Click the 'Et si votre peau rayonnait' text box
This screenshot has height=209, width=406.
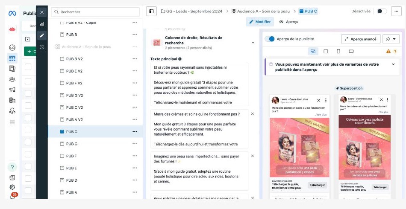pyautogui.click(x=200, y=84)
